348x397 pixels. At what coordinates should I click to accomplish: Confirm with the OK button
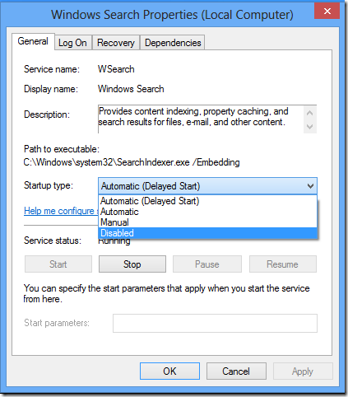(169, 371)
